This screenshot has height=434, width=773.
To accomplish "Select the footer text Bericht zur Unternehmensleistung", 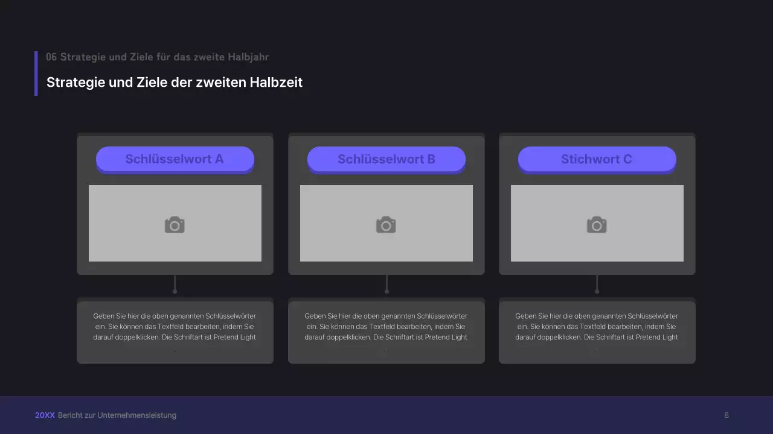I will coord(117,415).
